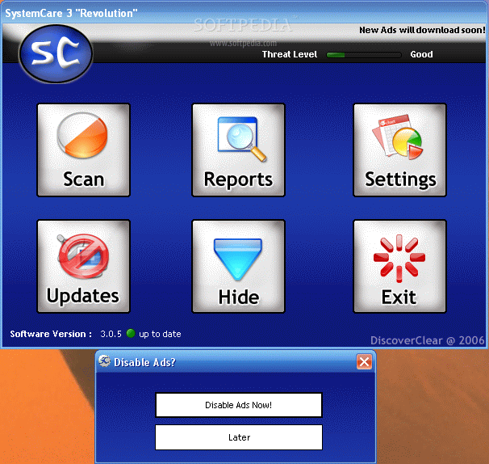The height and width of the screenshot is (464, 489).
Task: Click 'New Ads will download soon!' notice
Action: point(422,30)
